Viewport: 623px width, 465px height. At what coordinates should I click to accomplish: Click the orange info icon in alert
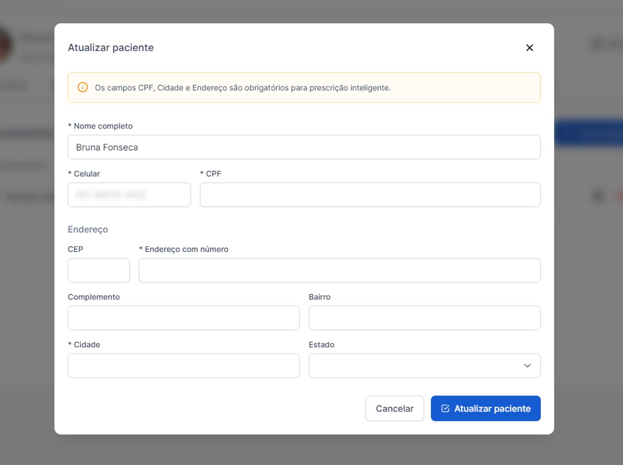click(x=82, y=87)
